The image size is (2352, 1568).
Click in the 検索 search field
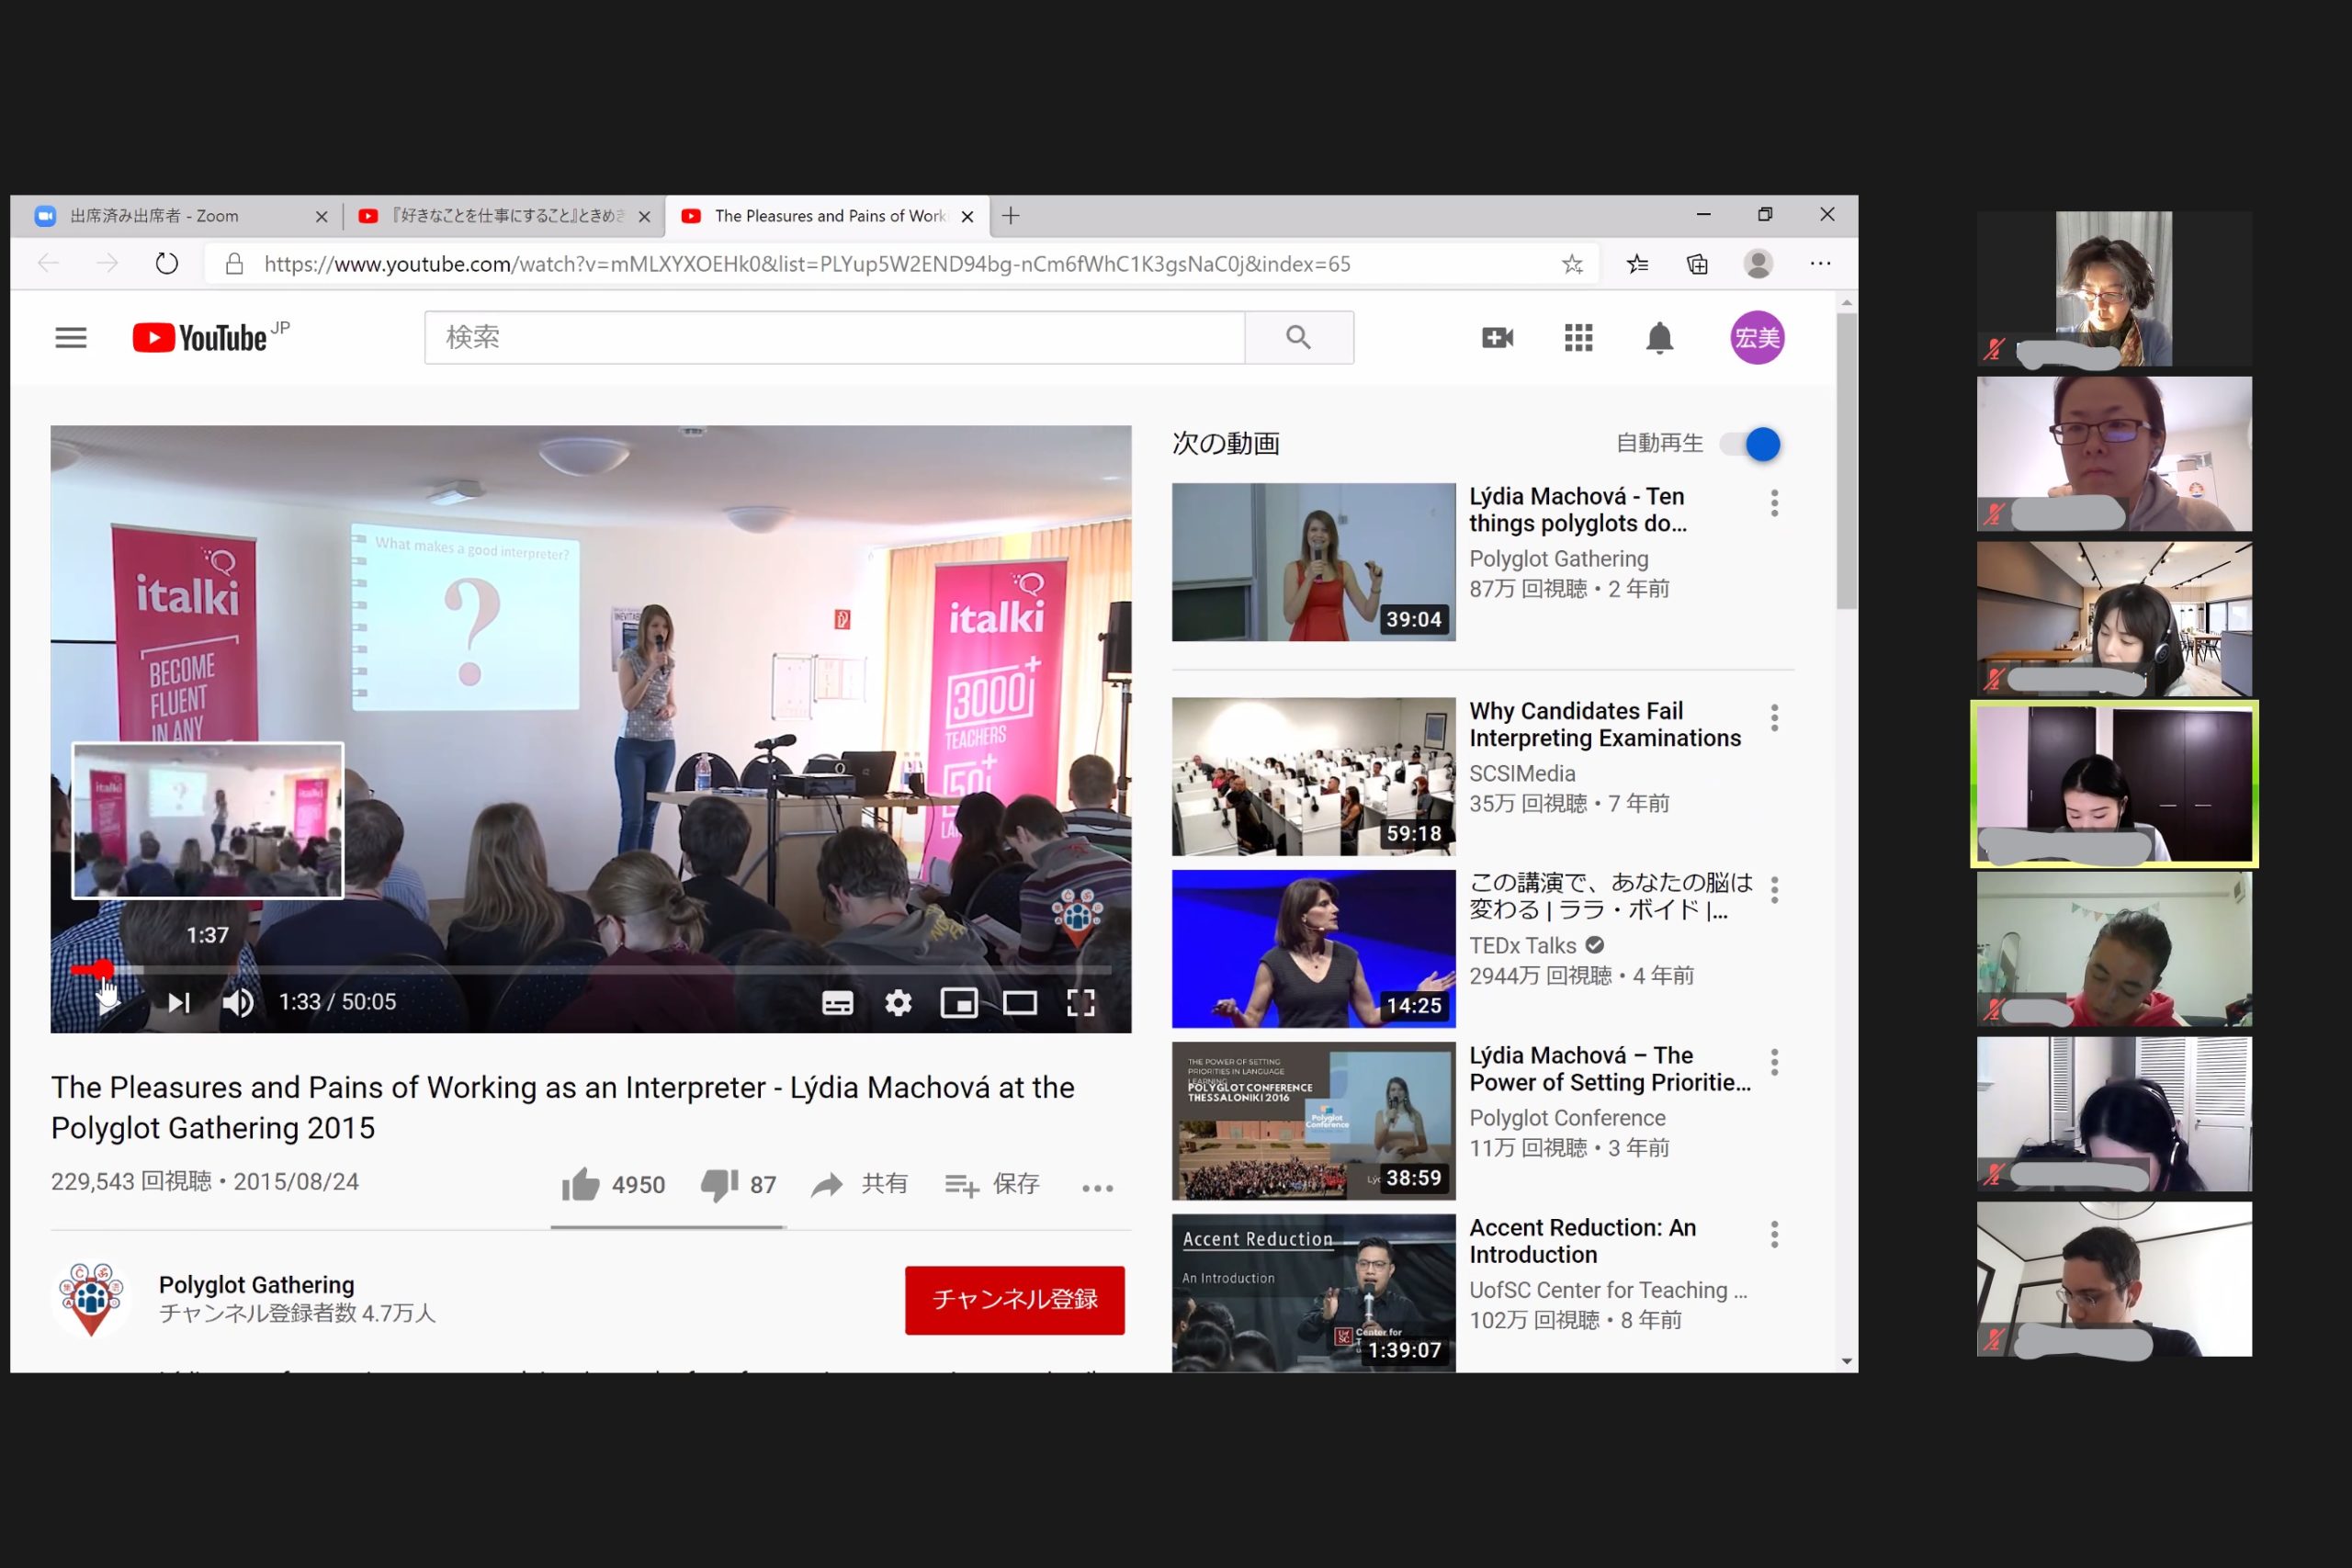[x=834, y=337]
